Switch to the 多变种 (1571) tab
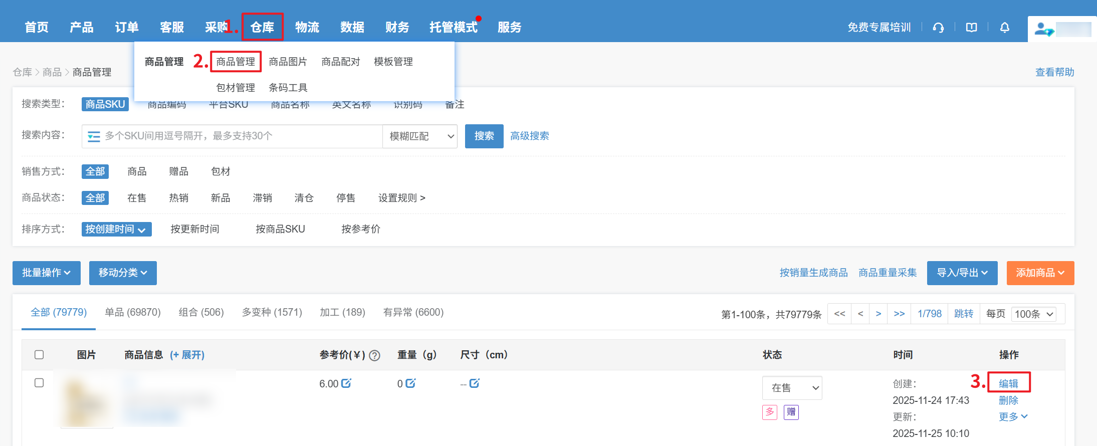1097x446 pixels. (272, 312)
